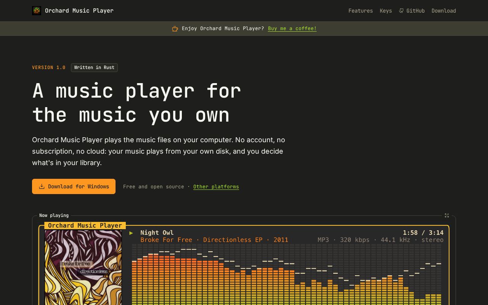488x305 pixels.
Task: Click the VERSION 1.0 label
Action: [49, 67]
